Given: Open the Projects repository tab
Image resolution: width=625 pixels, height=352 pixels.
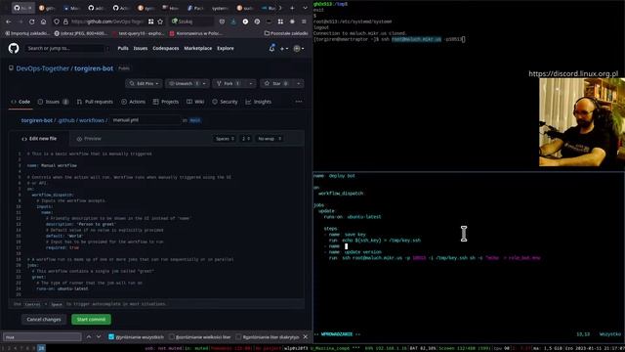Looking at the screenshot, I should pyautogui.click(x=166, y=102).
